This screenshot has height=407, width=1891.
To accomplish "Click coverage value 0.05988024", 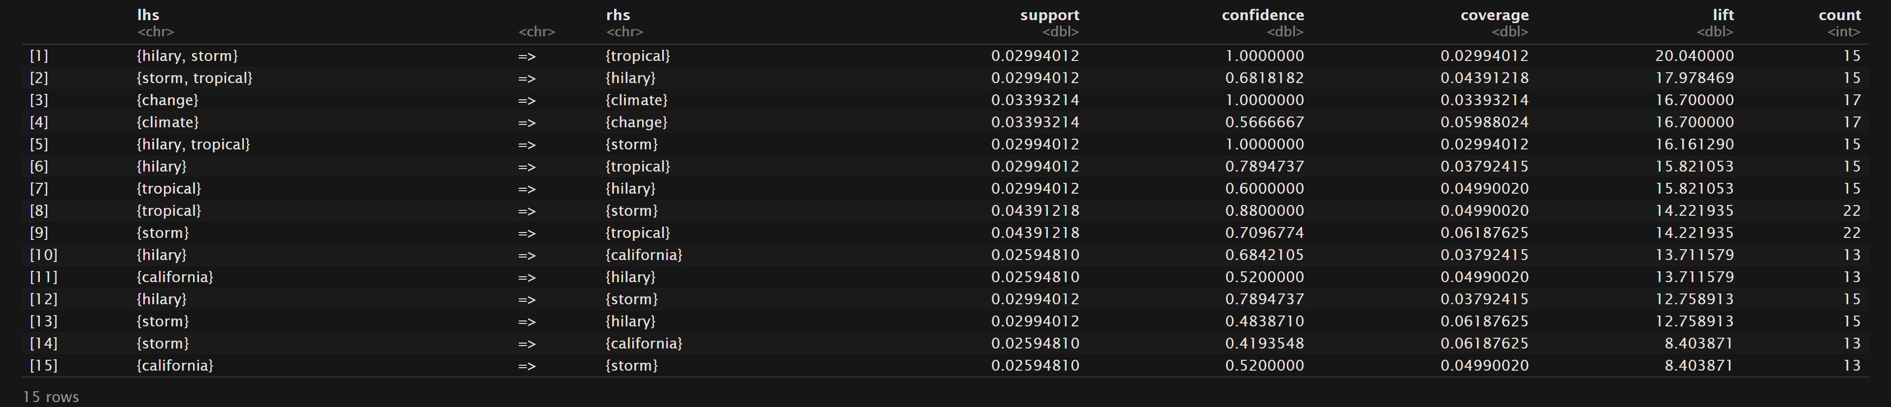I will tap(1484, 122).
